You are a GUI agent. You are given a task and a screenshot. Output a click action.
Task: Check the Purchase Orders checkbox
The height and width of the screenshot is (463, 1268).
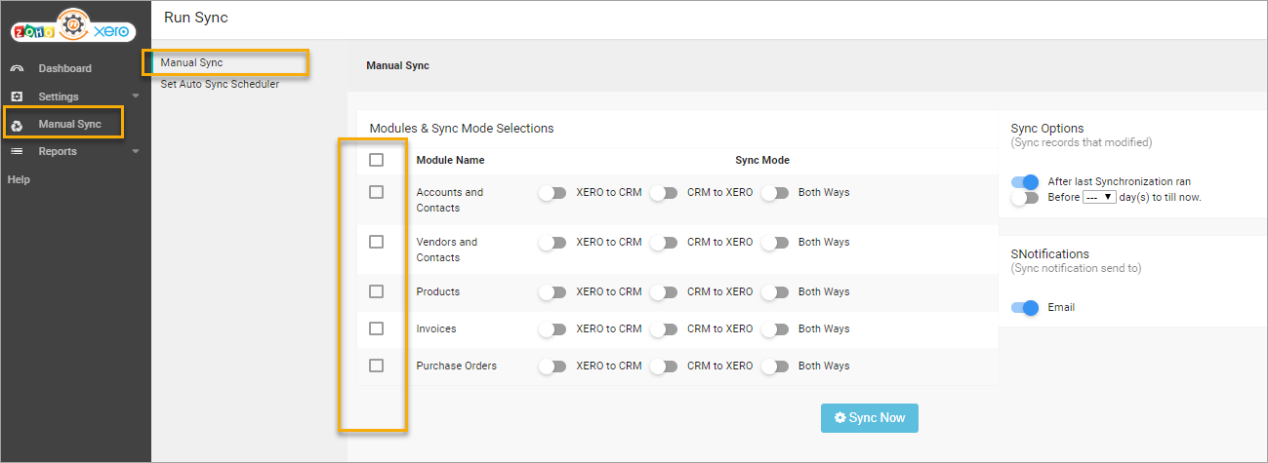pos(376,366)
